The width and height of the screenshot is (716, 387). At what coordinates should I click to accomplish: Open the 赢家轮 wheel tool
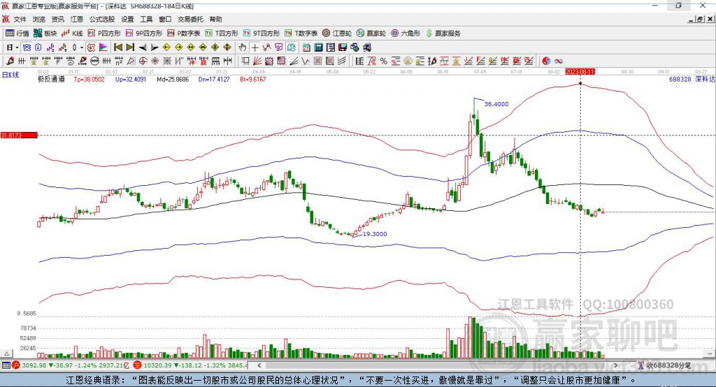371,34
